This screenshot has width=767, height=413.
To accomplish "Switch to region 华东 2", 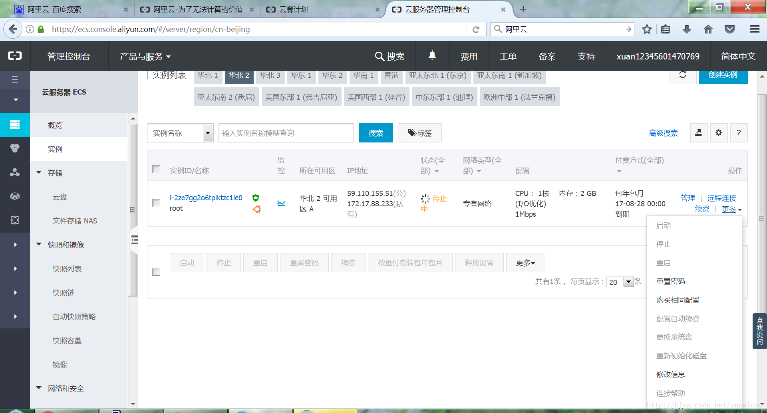I will coord(332,75).
